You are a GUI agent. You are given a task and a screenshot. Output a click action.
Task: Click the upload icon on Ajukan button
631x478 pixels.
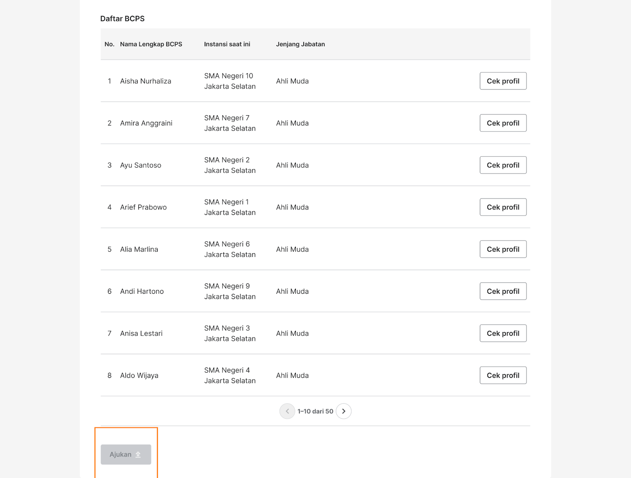pos(138,454)
